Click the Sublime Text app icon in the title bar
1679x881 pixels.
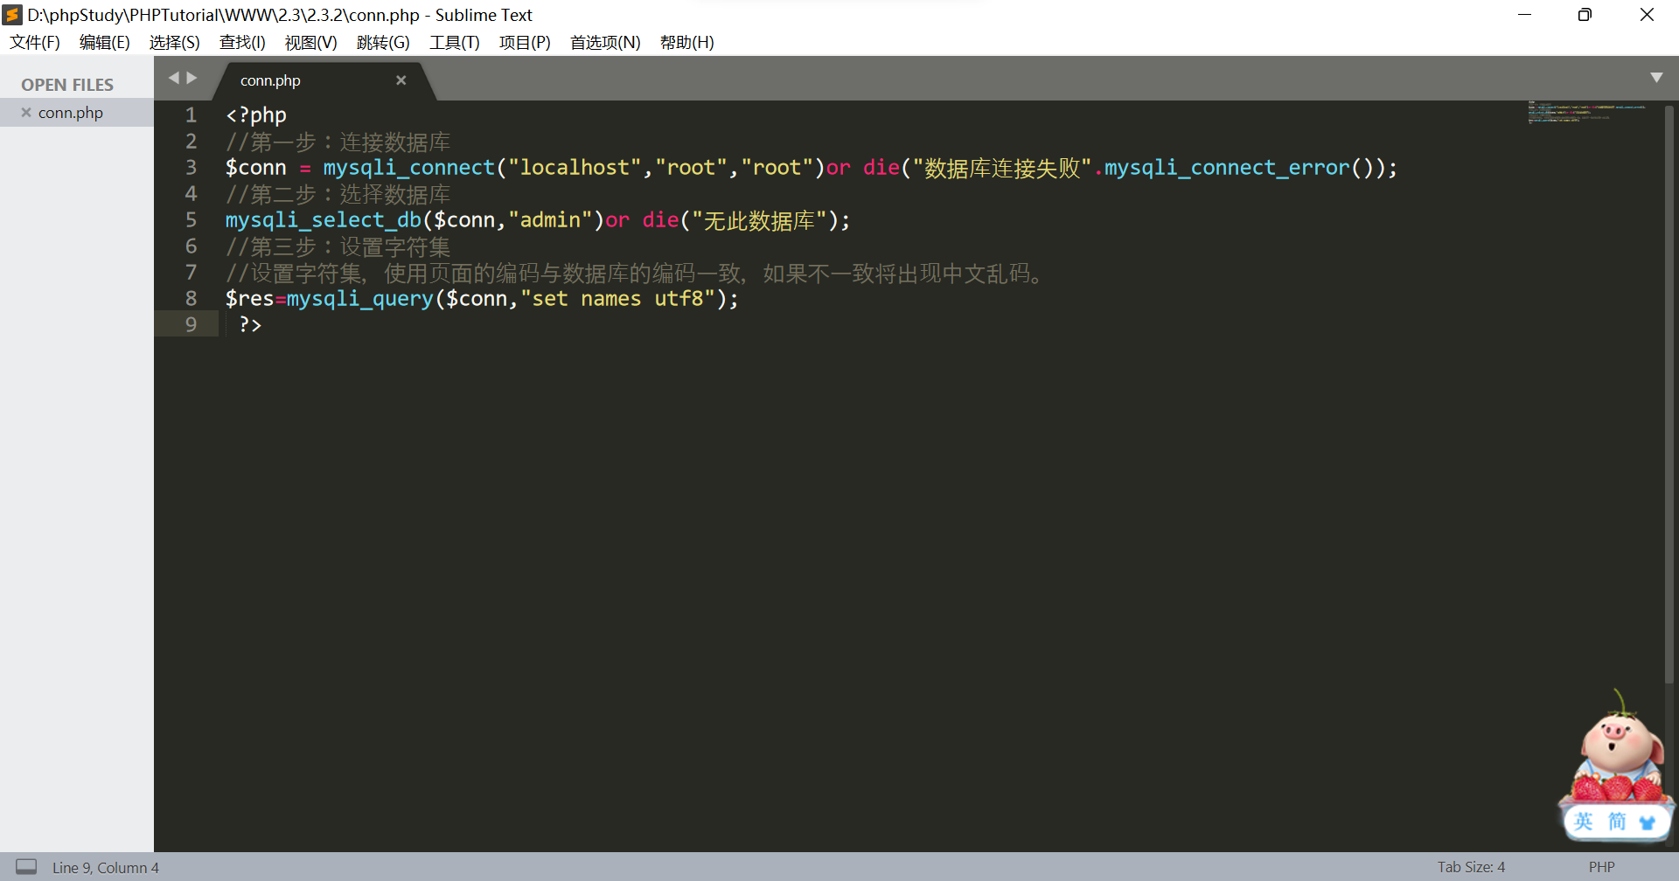[x=12, y=15]
